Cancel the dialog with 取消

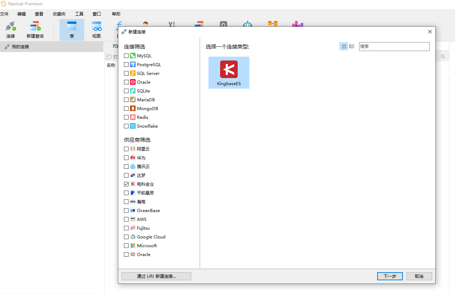coord(419,276)
